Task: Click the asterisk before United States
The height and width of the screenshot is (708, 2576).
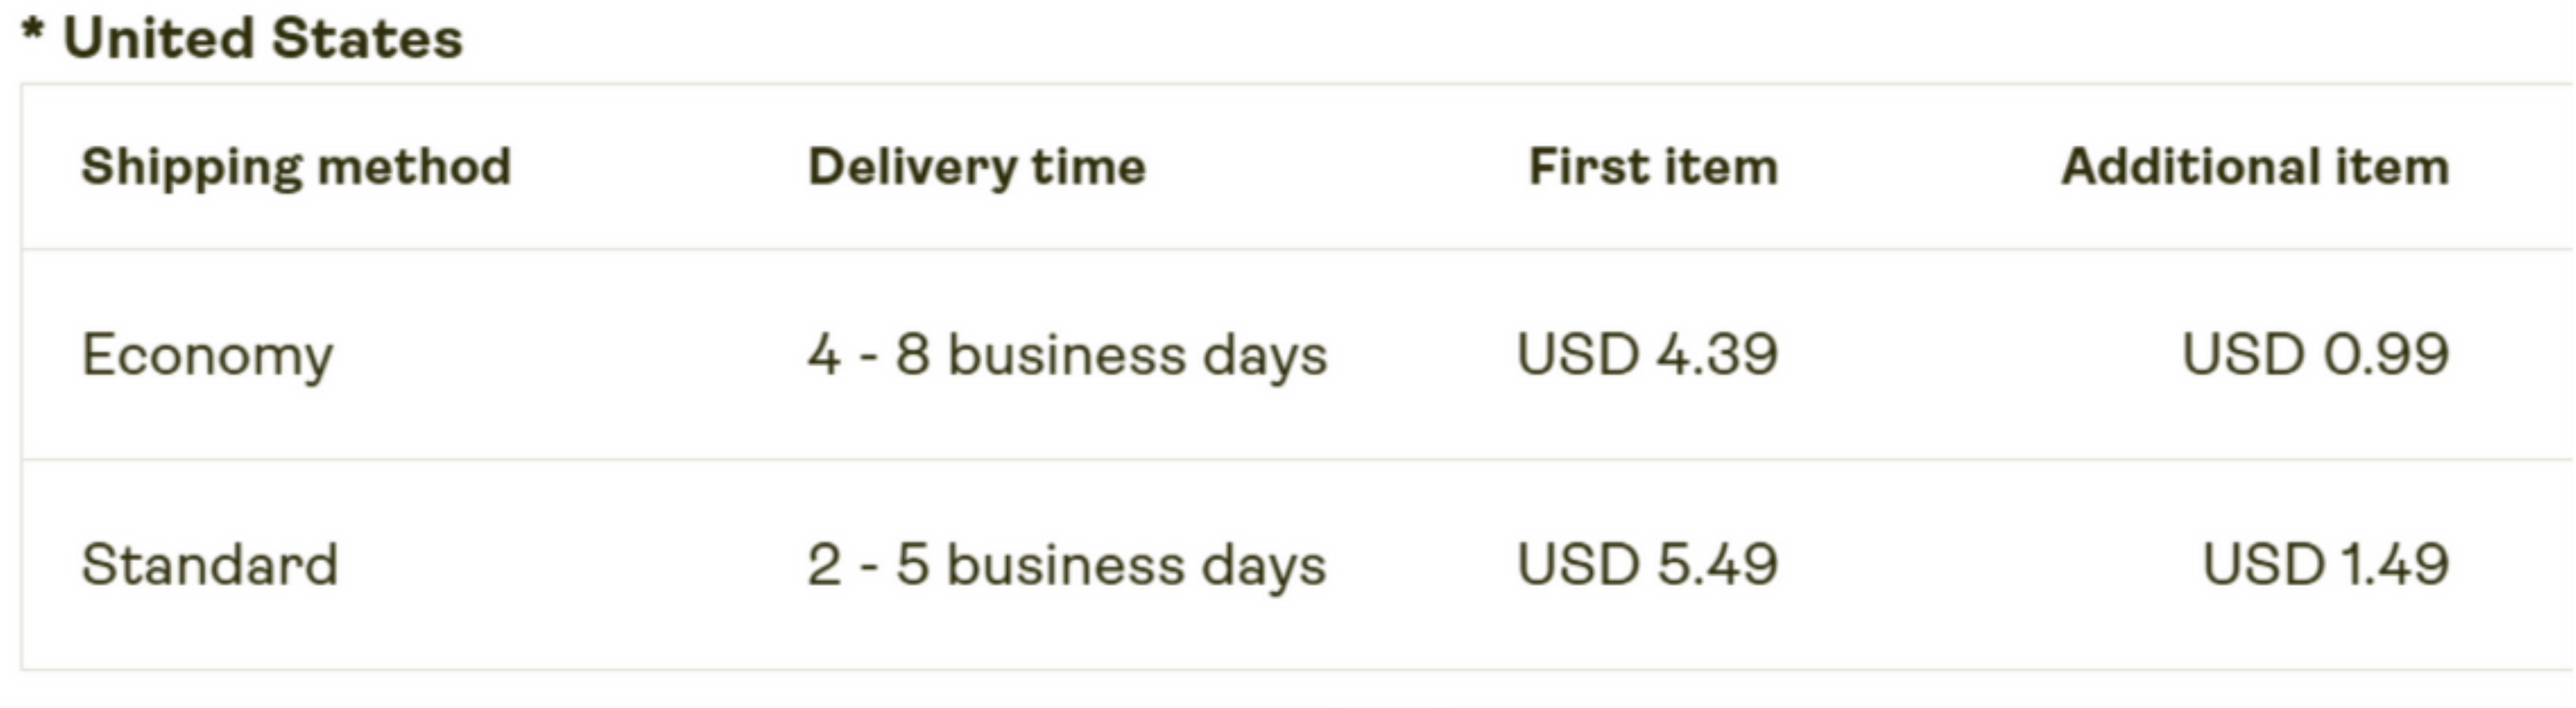Action: coord(33,30)
